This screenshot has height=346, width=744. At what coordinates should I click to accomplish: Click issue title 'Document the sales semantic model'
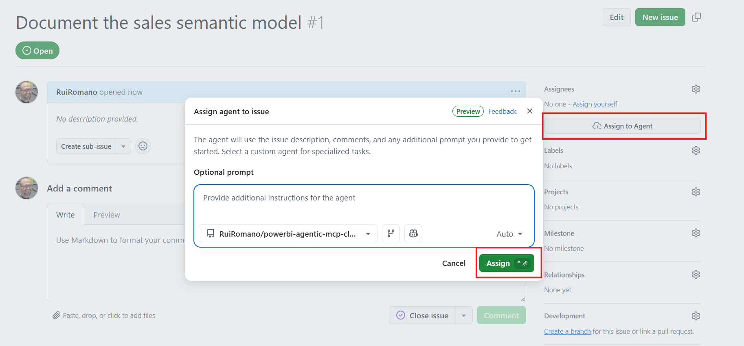159,22
